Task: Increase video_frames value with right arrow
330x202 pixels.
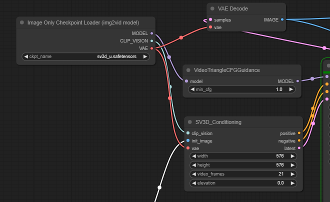Action: pyautogui.click(x=293, y=174)
